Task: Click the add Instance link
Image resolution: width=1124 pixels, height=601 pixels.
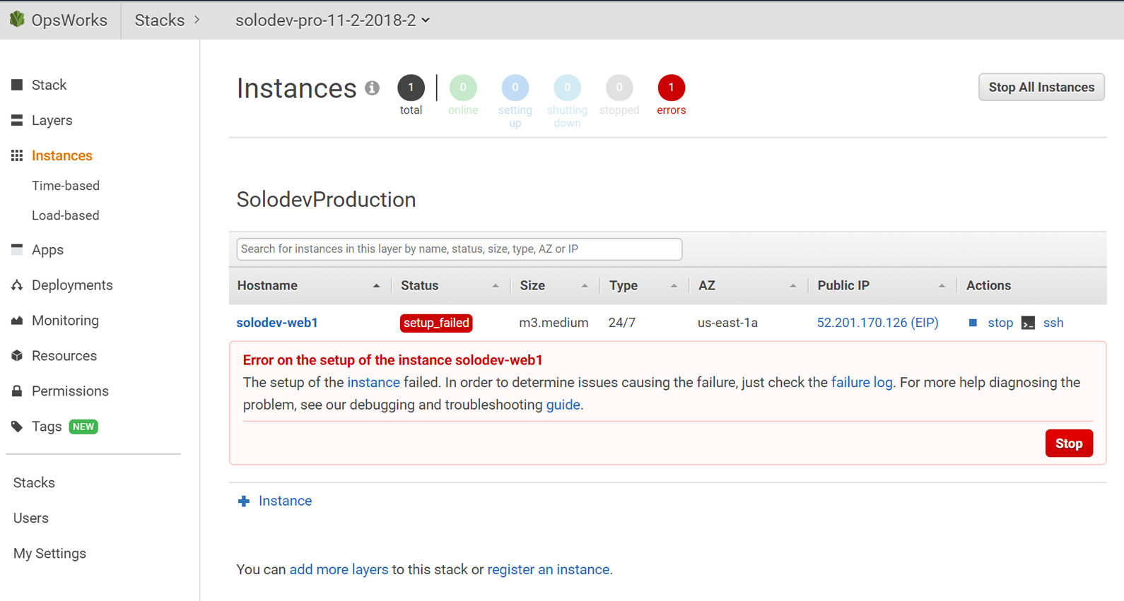Action: (x=285, y=501)
